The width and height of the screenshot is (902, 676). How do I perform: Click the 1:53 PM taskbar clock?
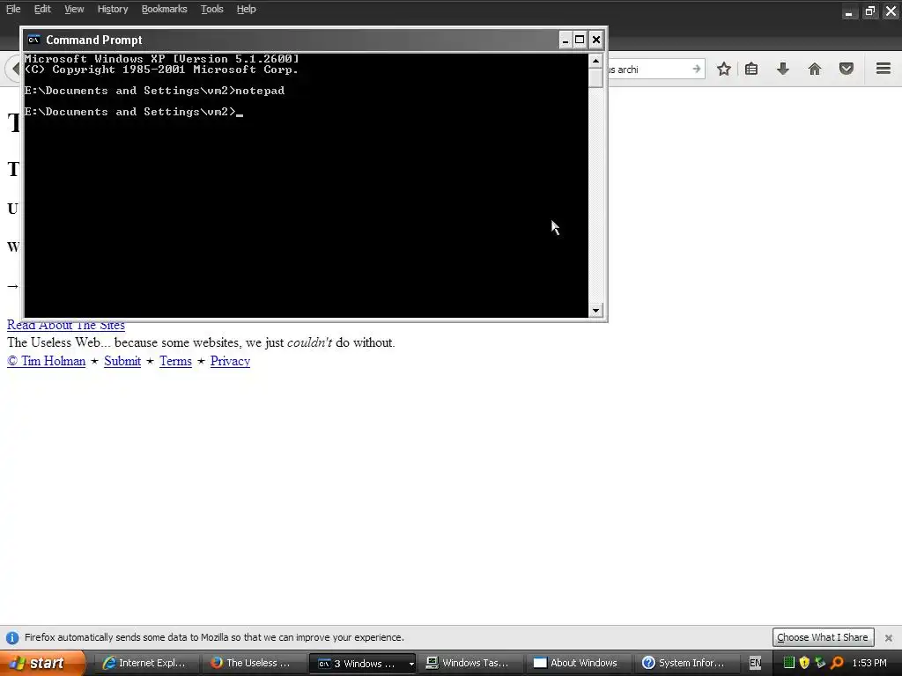click(x=869, y=663)
